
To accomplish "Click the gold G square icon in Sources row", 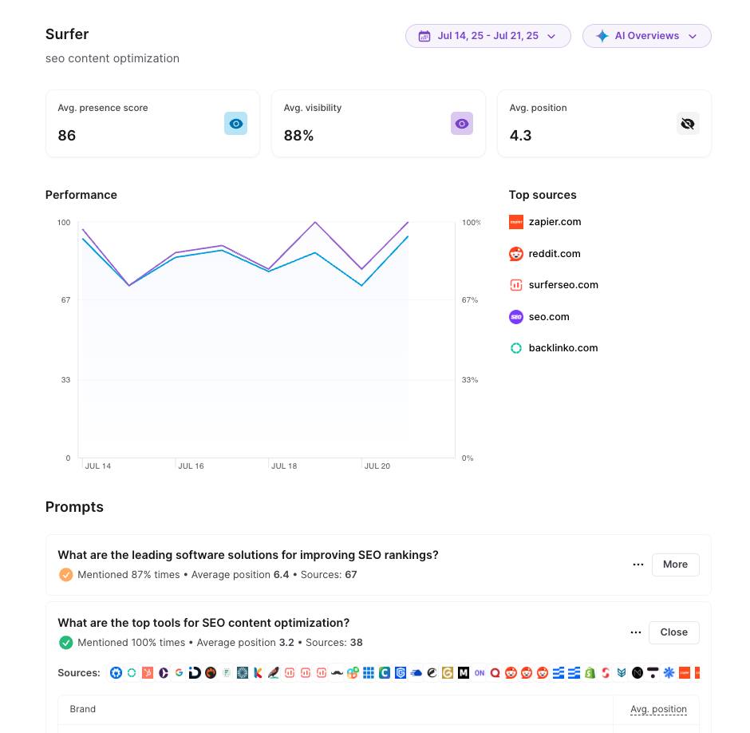I will (448, 672).
